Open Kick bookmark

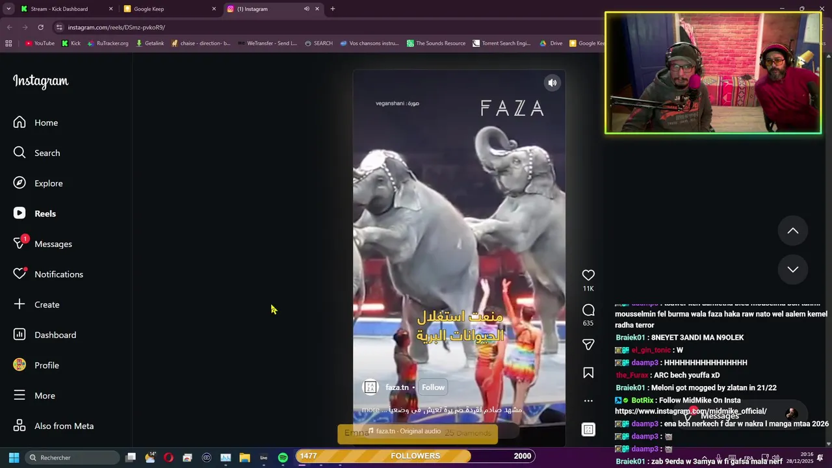[x=71, y=44]
